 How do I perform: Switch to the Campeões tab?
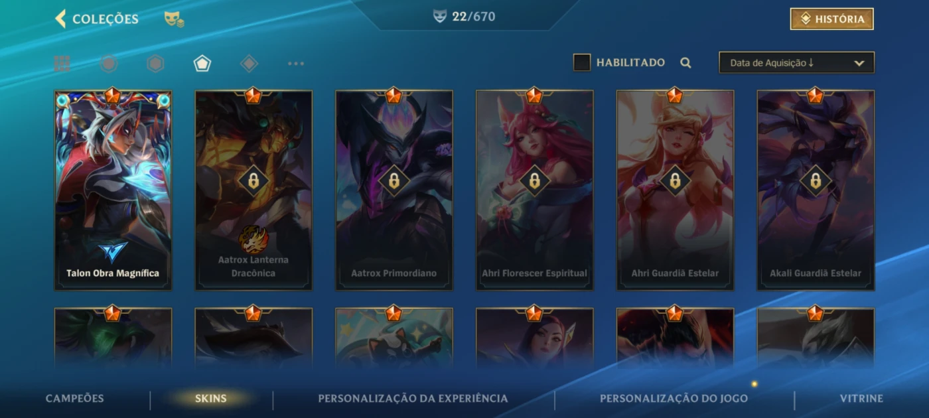(x=75, y=399)
